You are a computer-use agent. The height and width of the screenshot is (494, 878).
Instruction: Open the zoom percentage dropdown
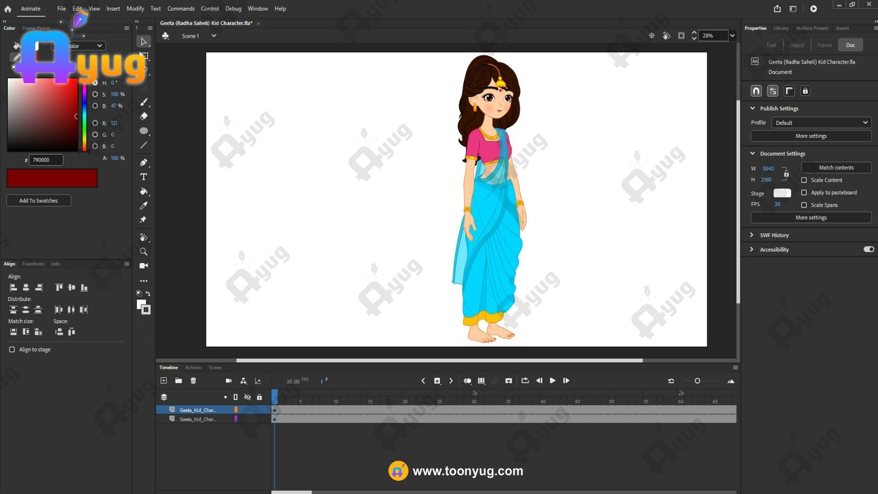point(732,36)
